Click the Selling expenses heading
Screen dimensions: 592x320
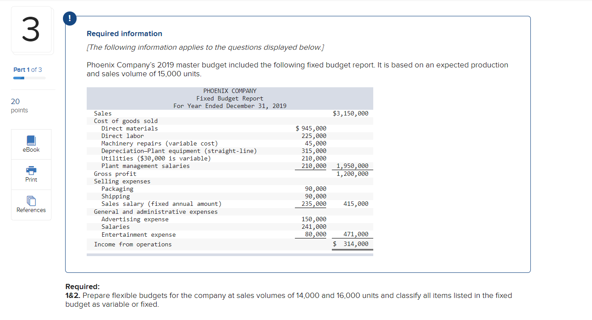(122, 181)
